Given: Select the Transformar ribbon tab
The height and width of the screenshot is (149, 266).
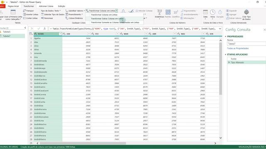Looking at the screenshot, I should (29, 6).
